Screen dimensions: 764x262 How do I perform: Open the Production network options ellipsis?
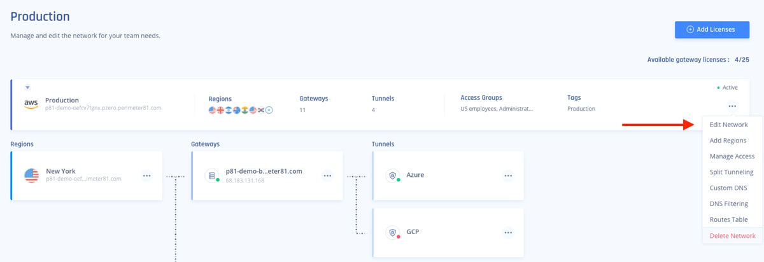[732, 106]
